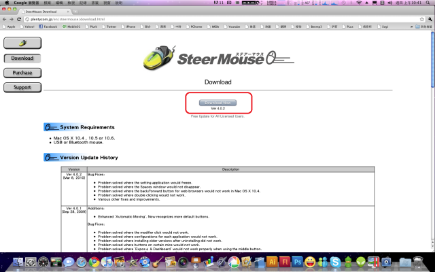Click the Wi-Fi status icon

[x=359, y=3]
